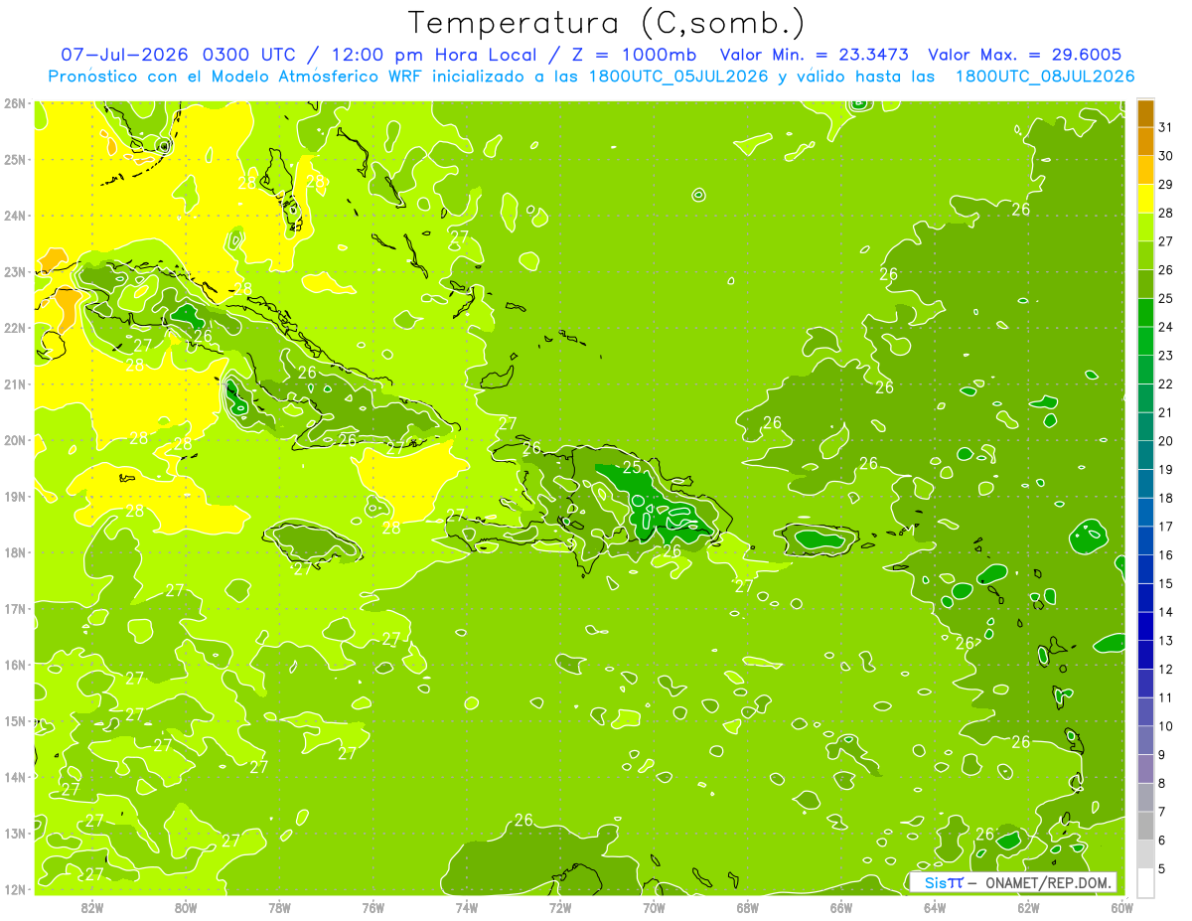This screenshot has height=921, width=1192.
Task: Click the "74W" longitude label
Action: [x=466, y=908]
